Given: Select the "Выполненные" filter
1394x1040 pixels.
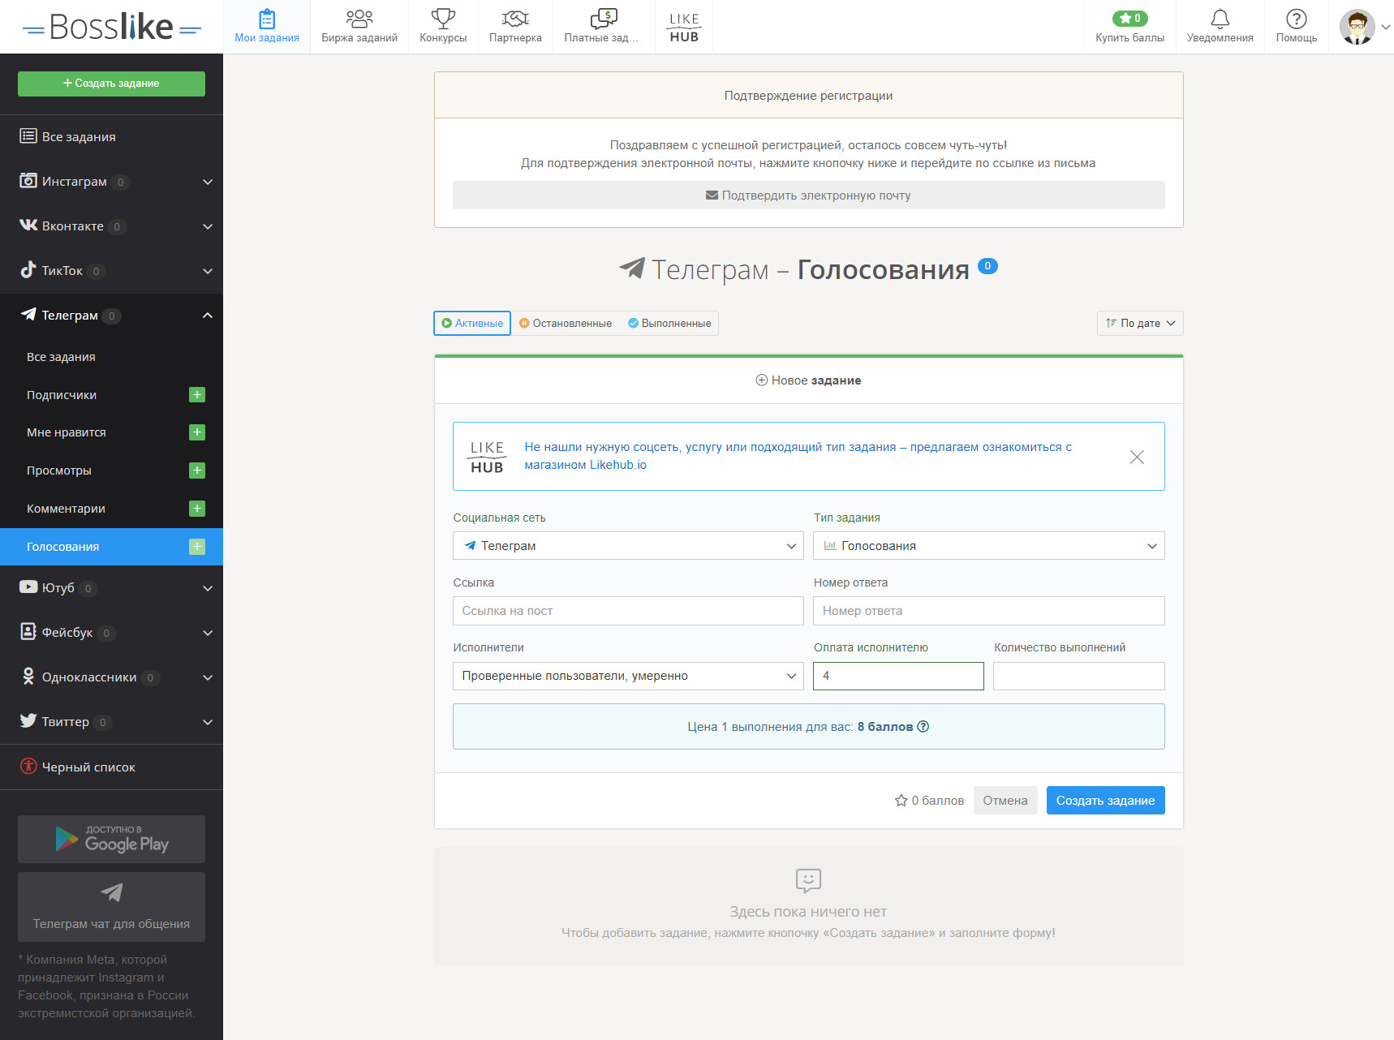Looking at the screenshot, I should pyautogui.click(x=669, y=323).
